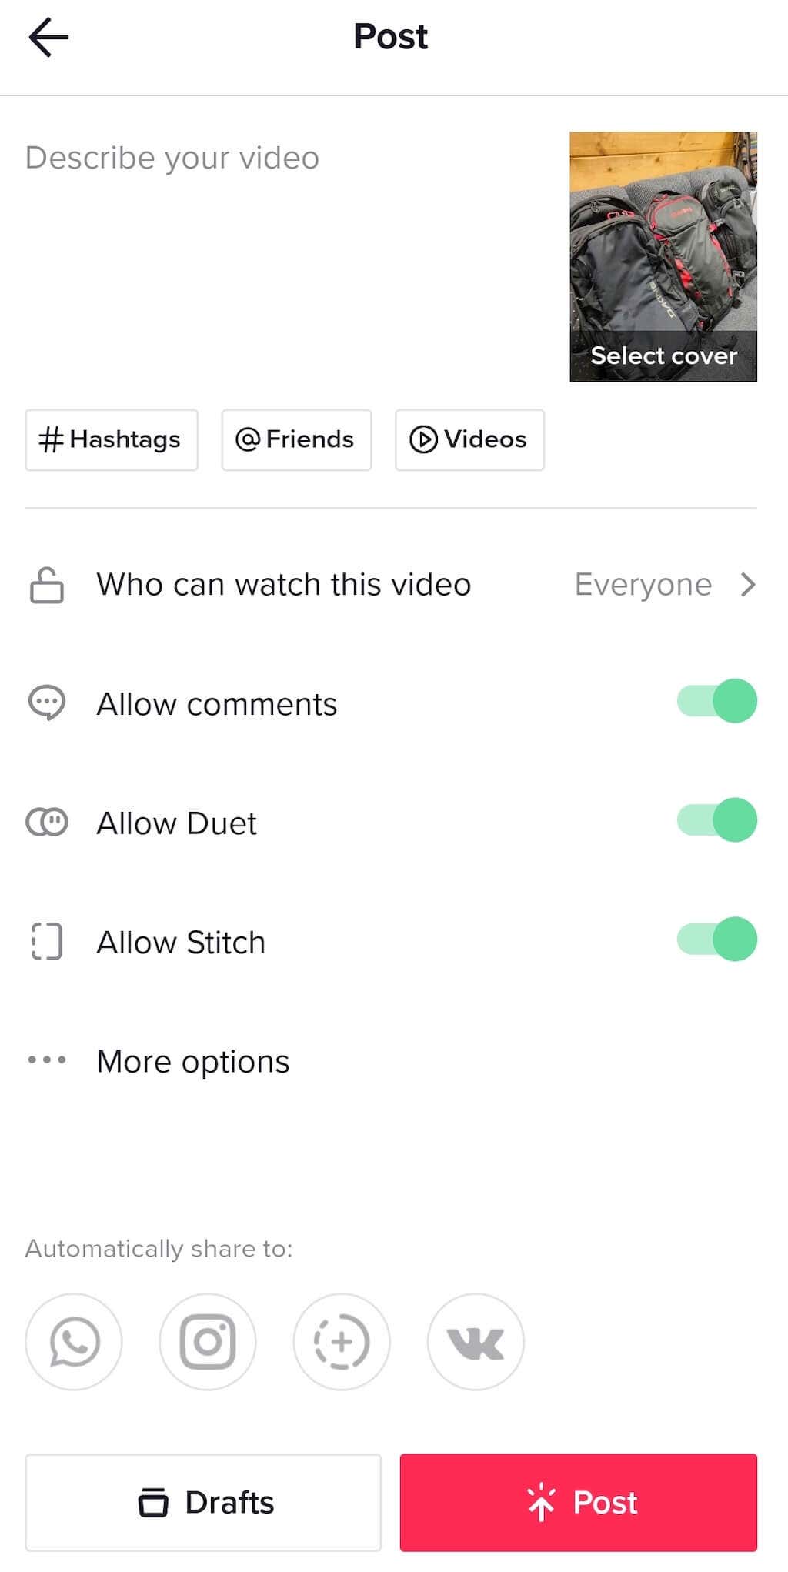Add Hashtags to the description
Screen dimensions: 788x1572
pos(112,439)
